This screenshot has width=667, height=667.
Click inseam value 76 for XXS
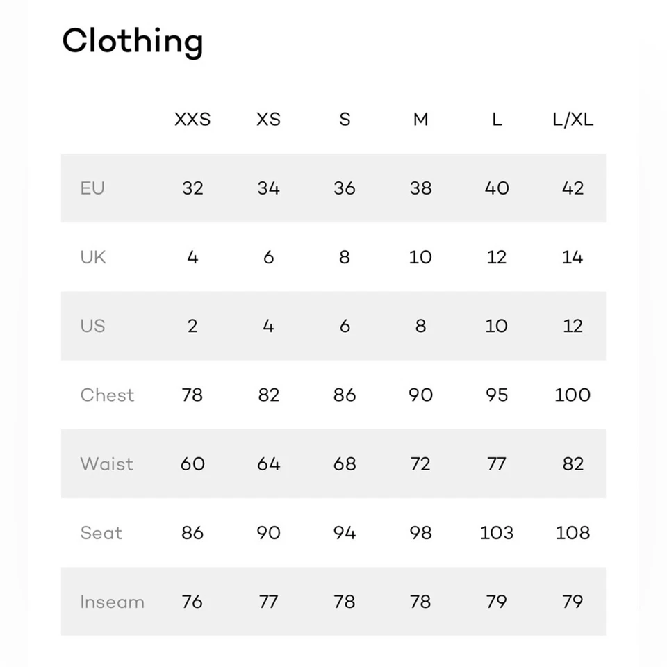[192, 602]
